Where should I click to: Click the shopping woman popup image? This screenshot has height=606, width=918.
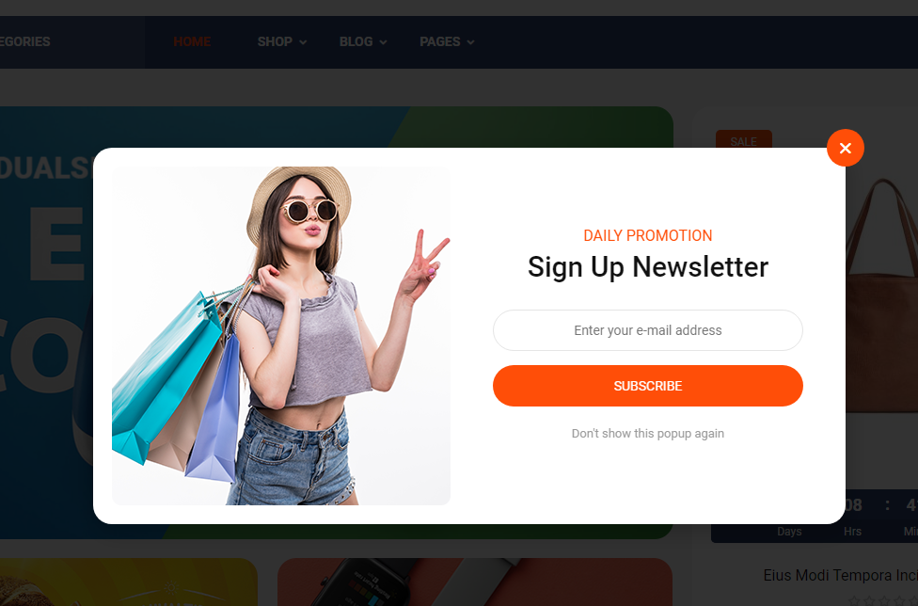tap(281, 336)
